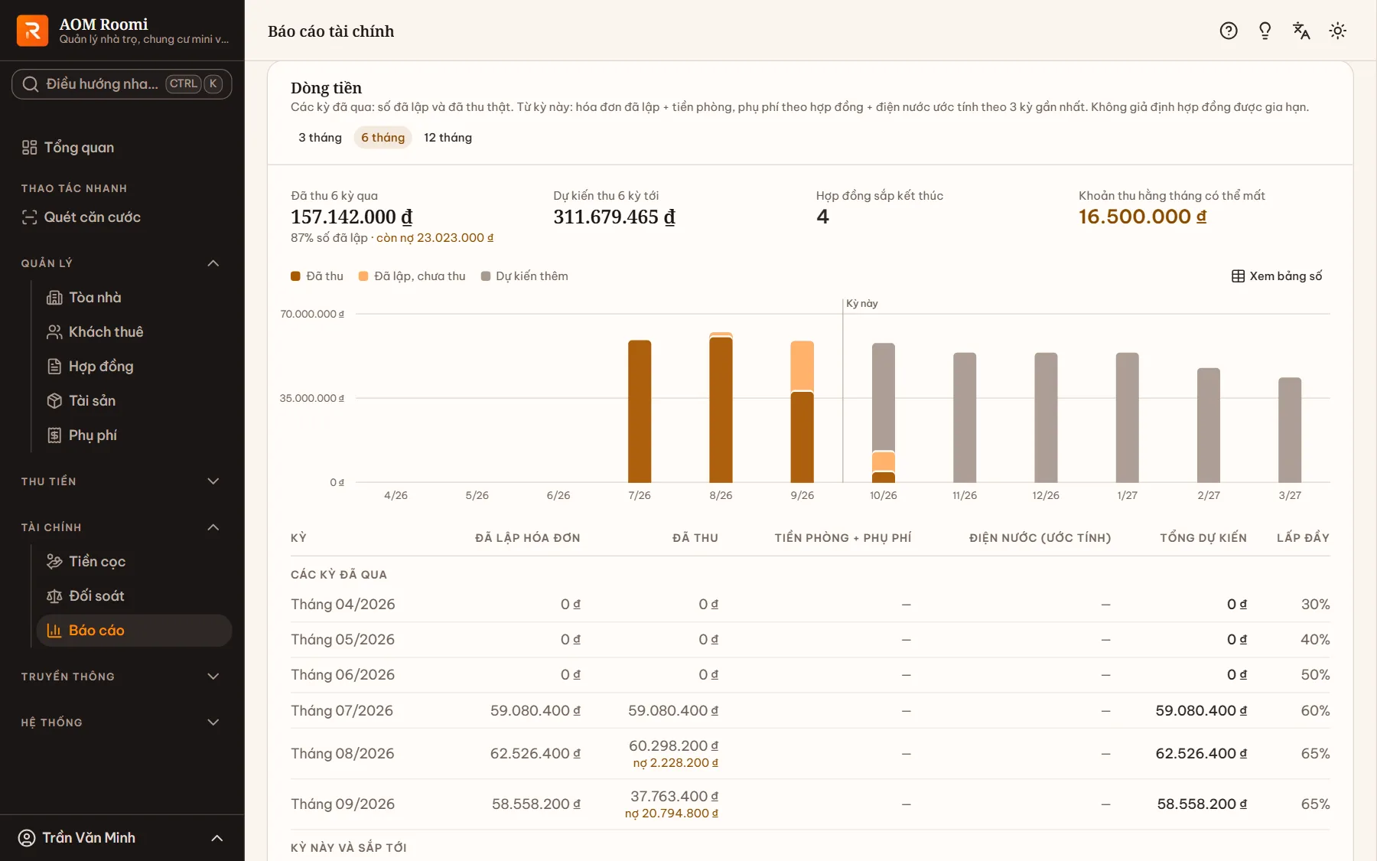Click the 7/26 bar in the chart

pos(640,411)
